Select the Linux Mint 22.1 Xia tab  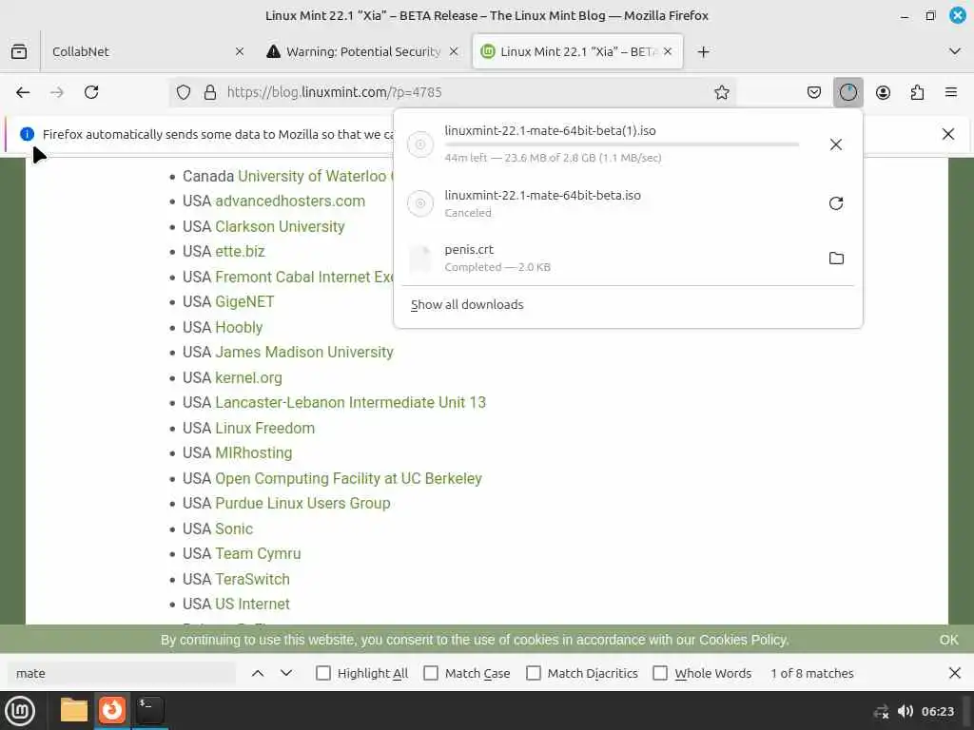coord(577,51)
